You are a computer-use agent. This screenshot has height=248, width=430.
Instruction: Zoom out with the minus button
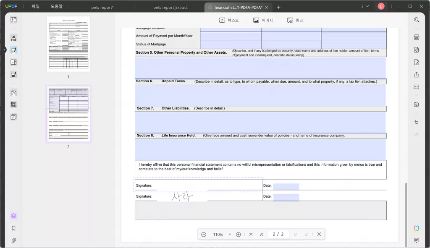(x=204, y=235)
